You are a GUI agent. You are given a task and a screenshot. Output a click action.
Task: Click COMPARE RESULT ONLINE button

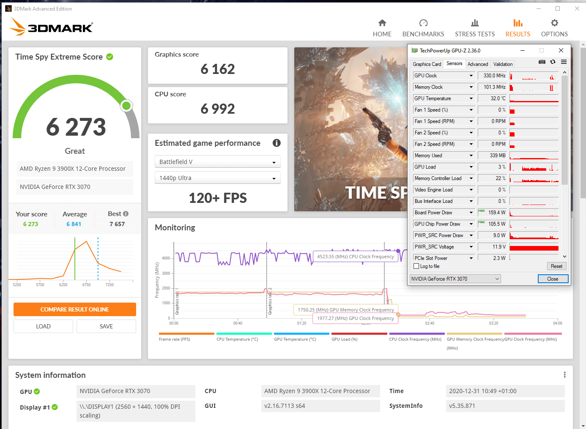75,309
